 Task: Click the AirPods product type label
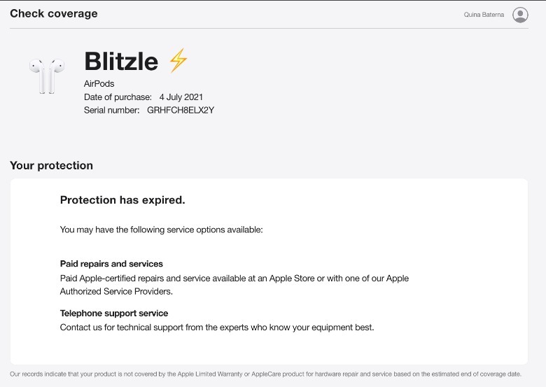(x=99, y=84)
